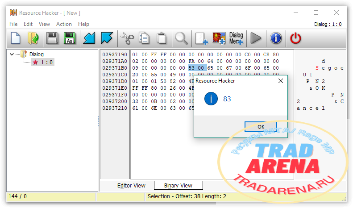Copy selection with documents icon
The height and width of the screenshot is (208, 353).
(x=144, y=38)
